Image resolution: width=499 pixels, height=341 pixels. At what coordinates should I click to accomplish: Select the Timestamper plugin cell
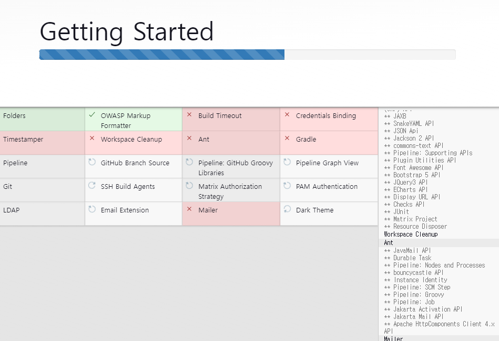click(x=42, y=143)
